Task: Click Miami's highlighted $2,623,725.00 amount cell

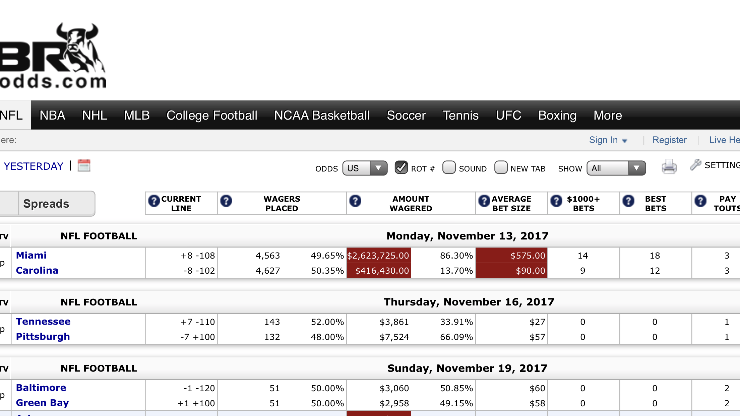Action: [x=378, y=256]
